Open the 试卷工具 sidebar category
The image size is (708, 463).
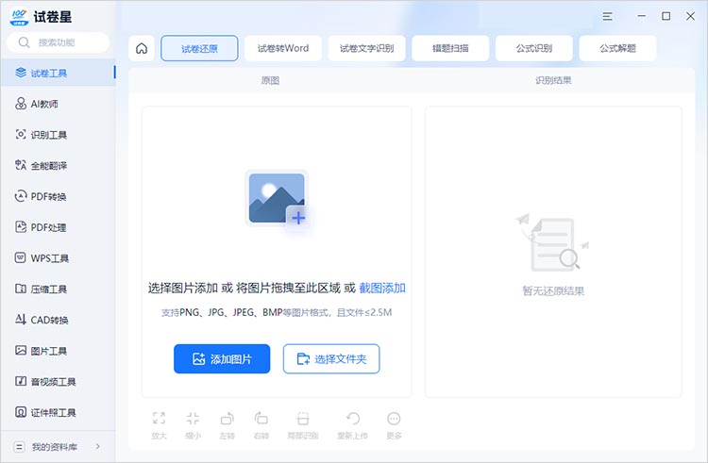click(58, 73)
